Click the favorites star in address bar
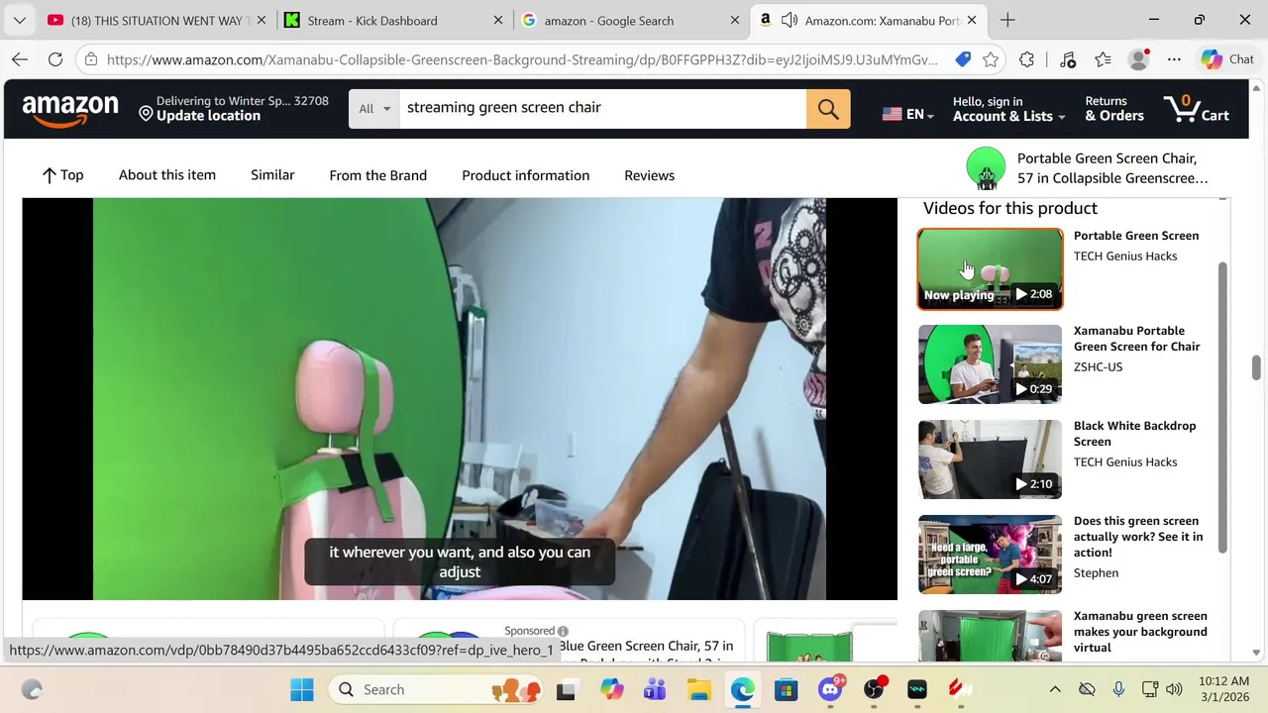 (x=991, y=59)
